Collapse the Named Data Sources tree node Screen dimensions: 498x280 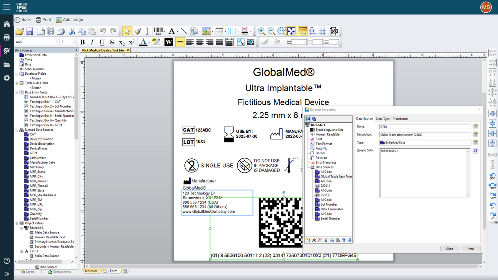point(17,130)
